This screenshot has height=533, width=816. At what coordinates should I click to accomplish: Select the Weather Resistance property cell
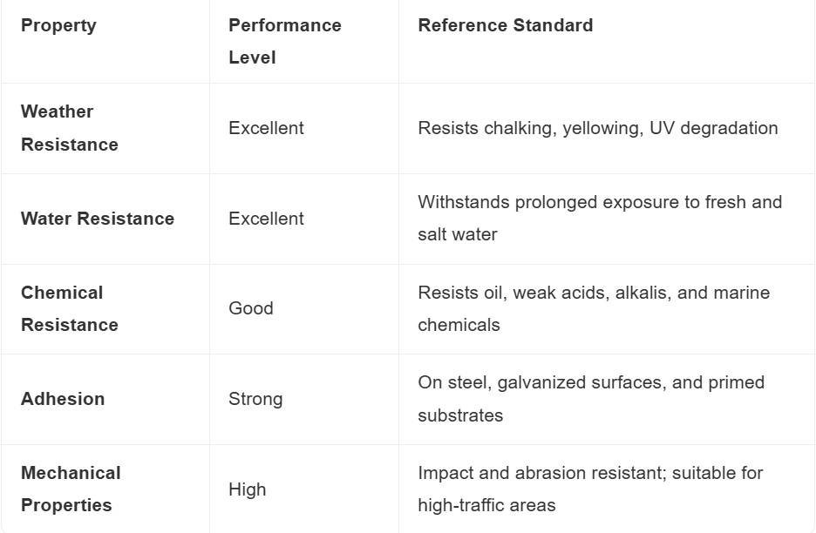click(70, 128)
